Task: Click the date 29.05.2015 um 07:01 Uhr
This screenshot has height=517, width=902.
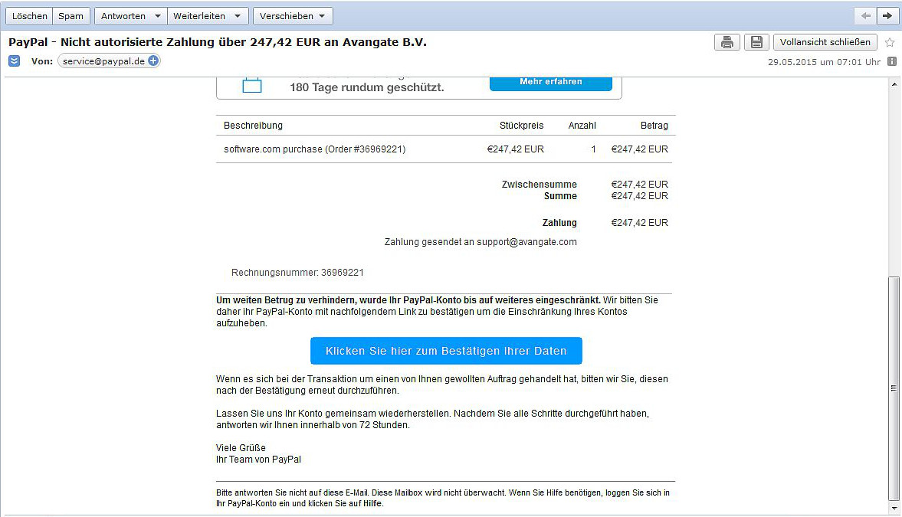Action: coord(824,62)
